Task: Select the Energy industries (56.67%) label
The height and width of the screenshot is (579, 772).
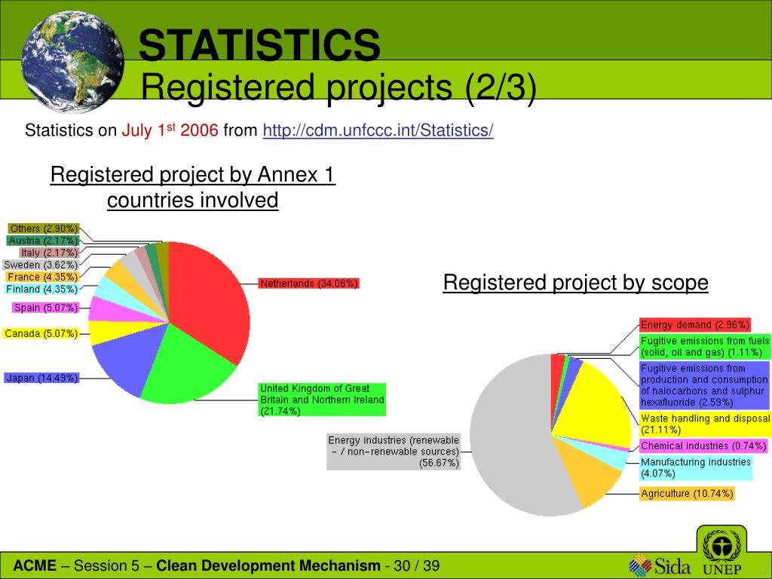Action: [x=394, y=452]
